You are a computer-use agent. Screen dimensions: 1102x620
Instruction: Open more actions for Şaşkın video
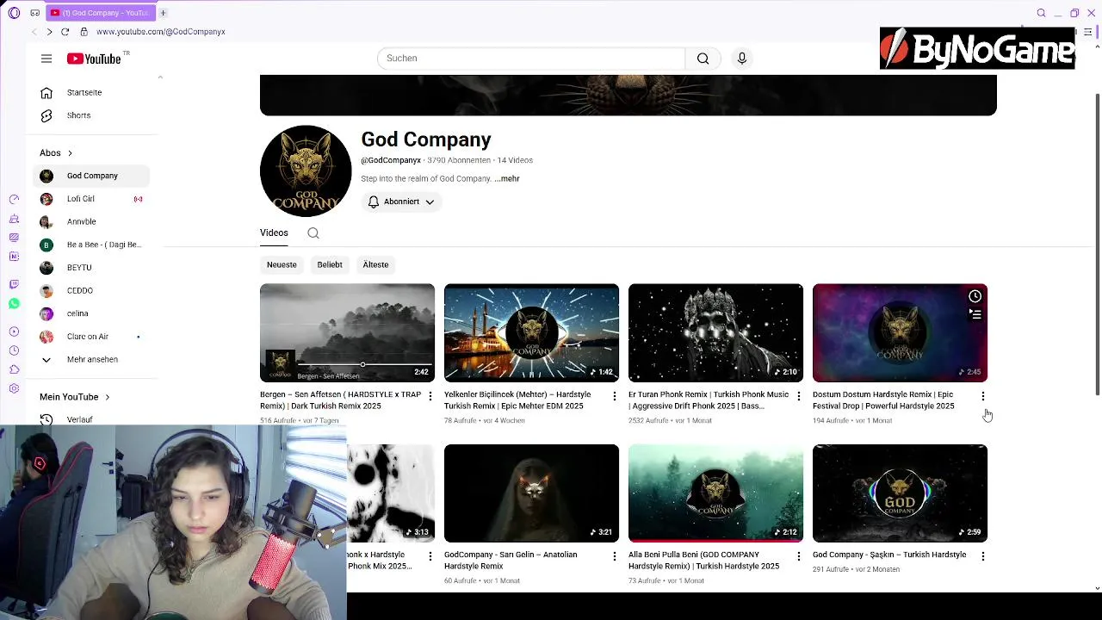tap(983, 556)
